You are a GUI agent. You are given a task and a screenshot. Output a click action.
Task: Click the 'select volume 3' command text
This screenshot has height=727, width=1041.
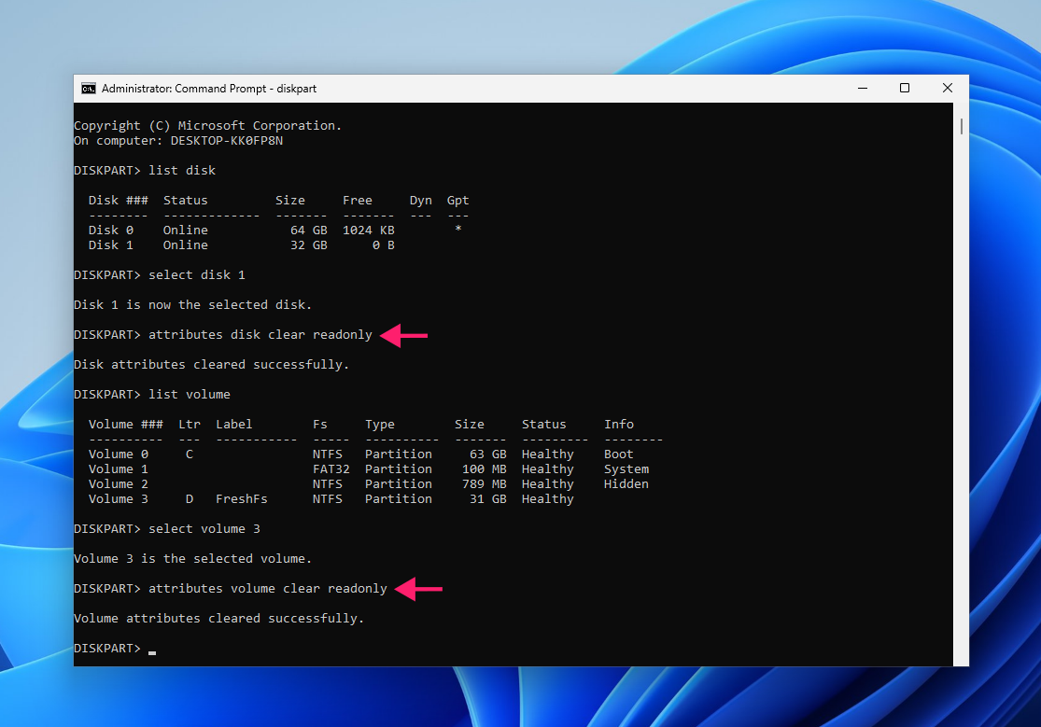(x=204, y=529)
